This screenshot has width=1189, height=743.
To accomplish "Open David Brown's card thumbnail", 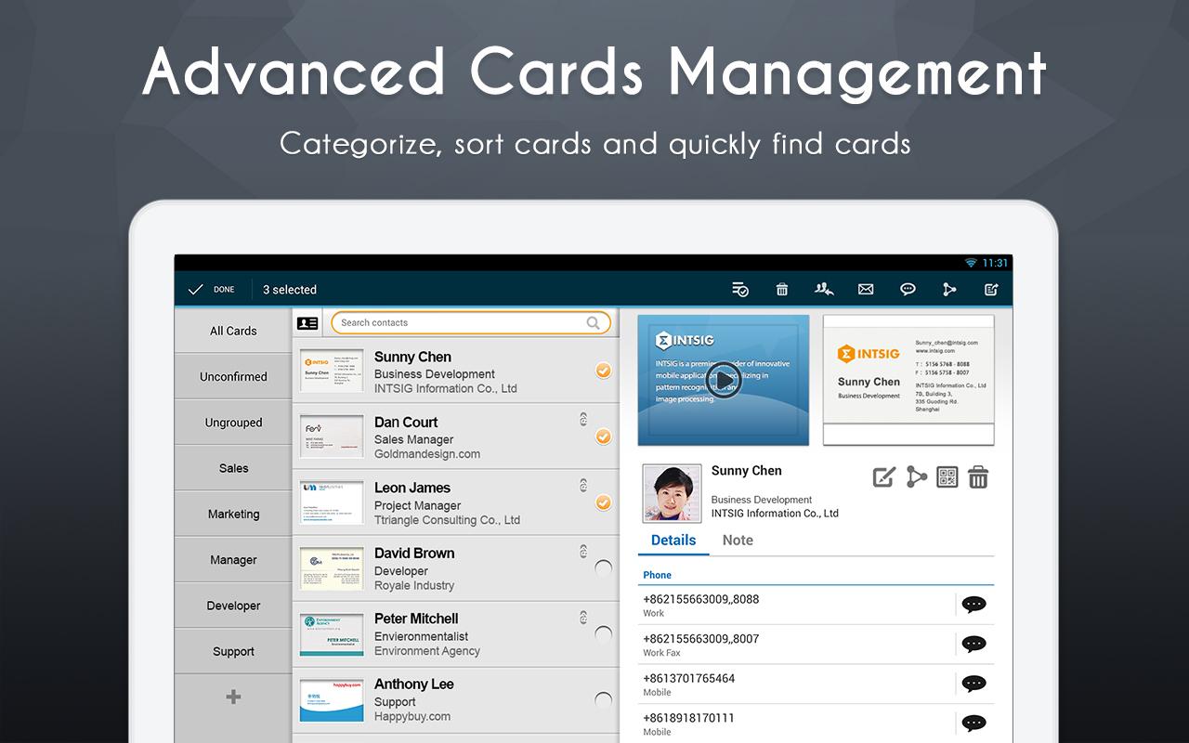I will point(332,568).
